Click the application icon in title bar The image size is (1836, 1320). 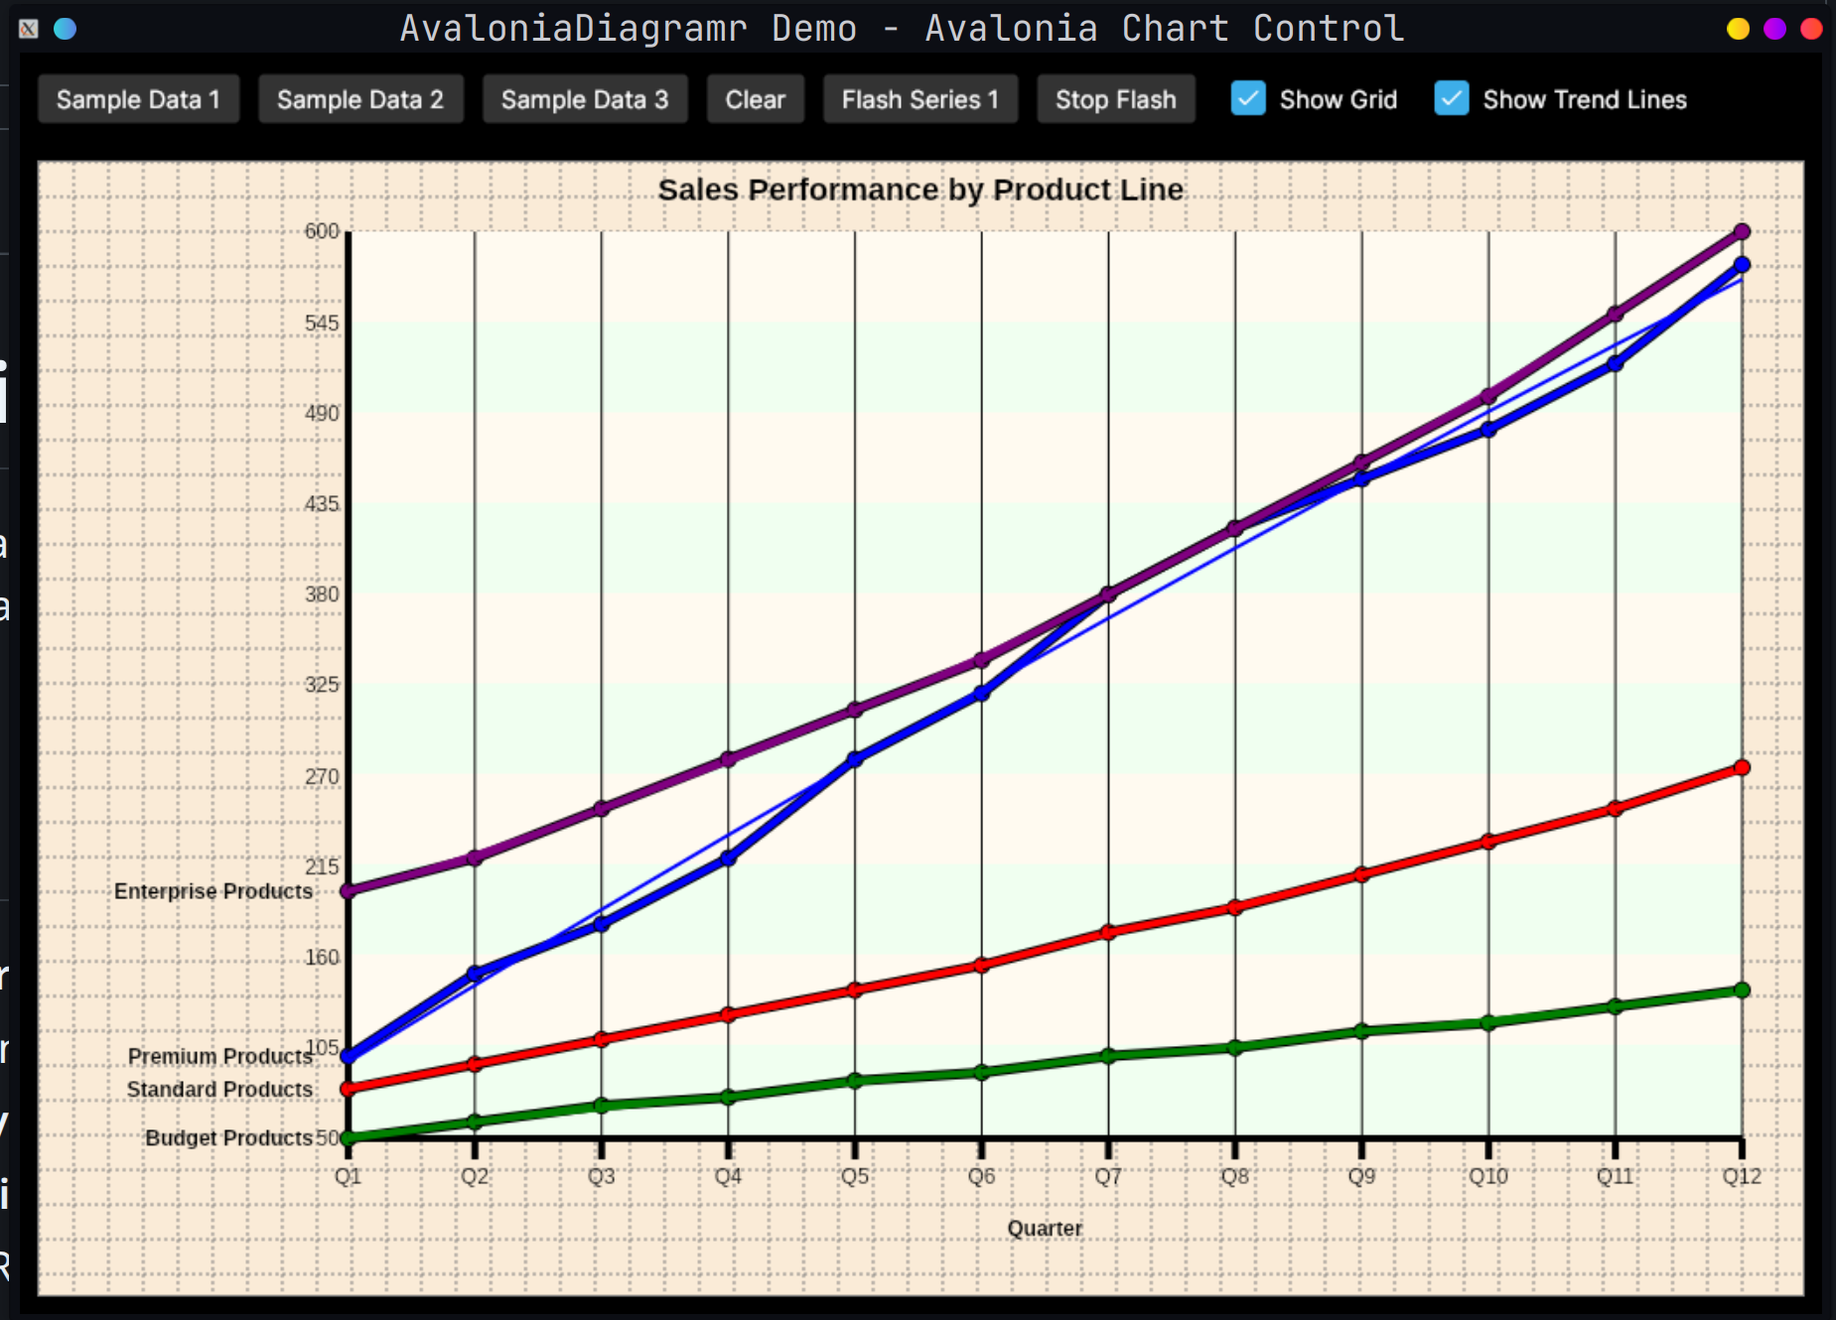click(29, 29)
